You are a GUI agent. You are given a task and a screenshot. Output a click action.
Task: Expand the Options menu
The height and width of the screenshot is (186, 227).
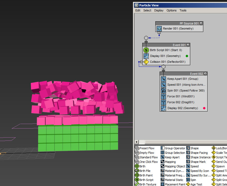point(171,10)
